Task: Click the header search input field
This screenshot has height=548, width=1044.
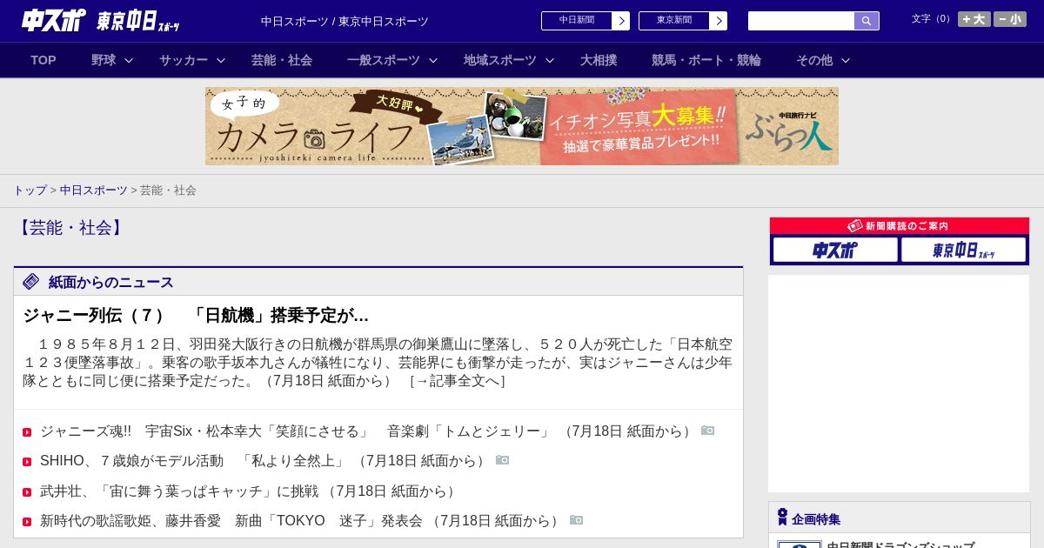Action: point(801,21)
